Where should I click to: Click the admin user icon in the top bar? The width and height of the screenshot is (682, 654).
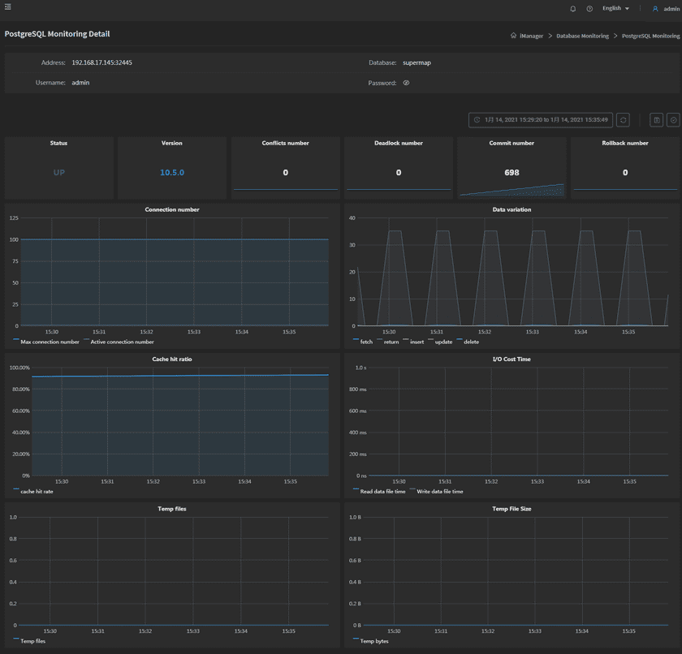(x=656, y=8)
